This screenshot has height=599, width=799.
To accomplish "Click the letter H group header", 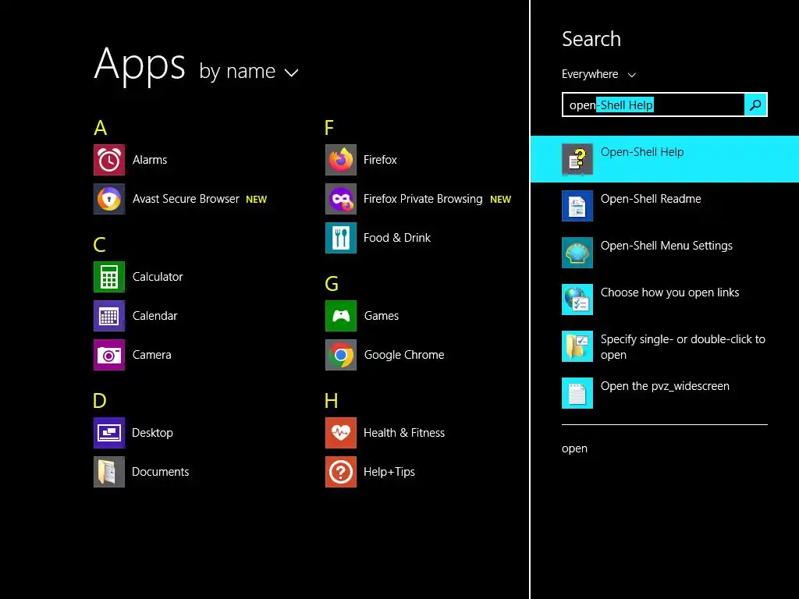I will (x=331, y=401).
